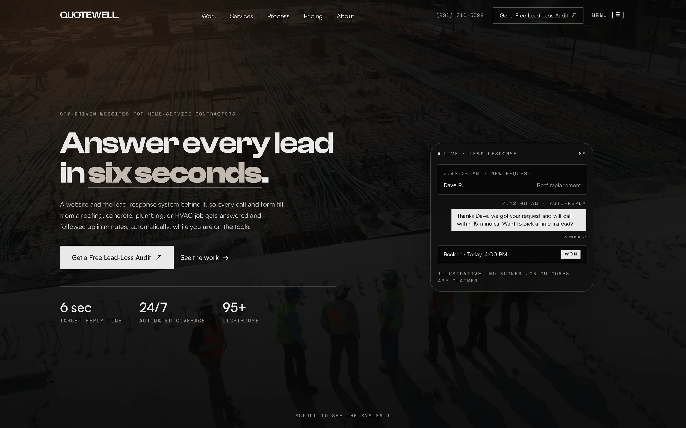The height and width of the screenshot is (428, 686).
Task: Click the arrow icon in the header audit button
Action: point(574,15)
